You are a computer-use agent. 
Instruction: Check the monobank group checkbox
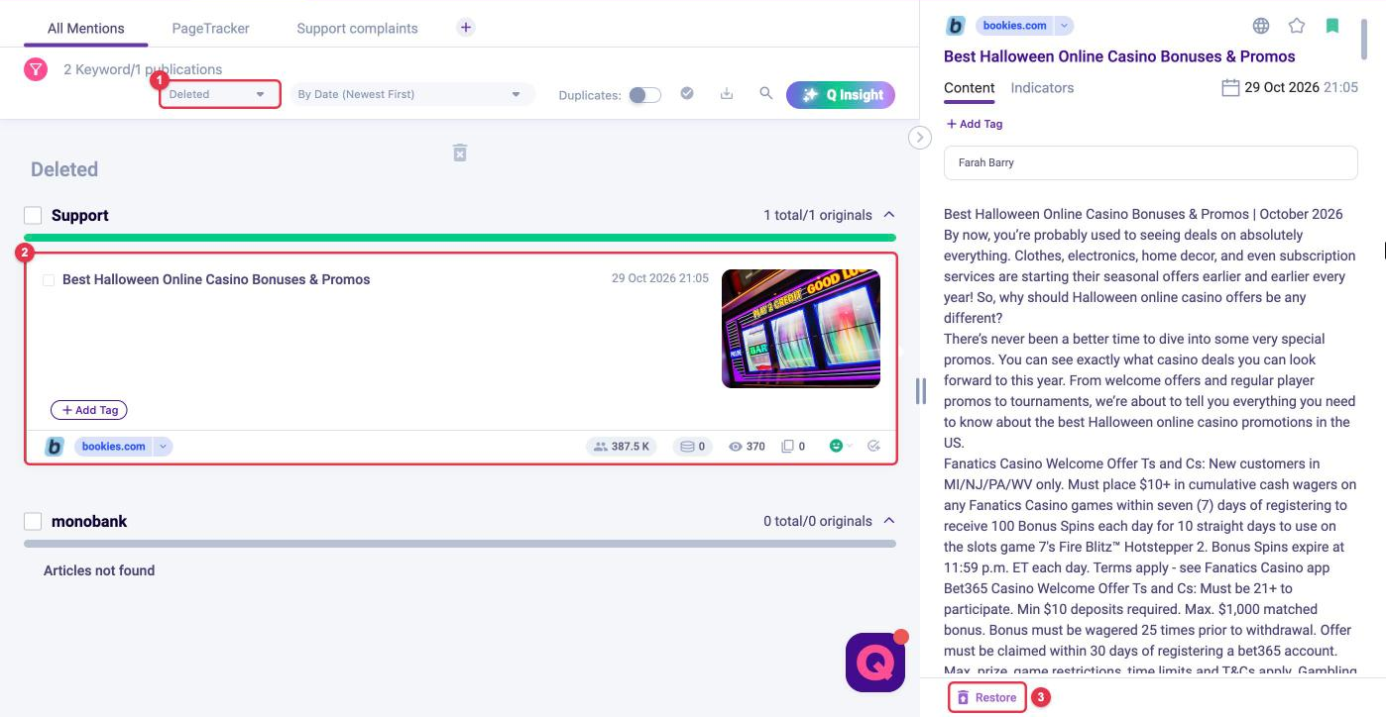pyautogui.click(x=33, y=521)
